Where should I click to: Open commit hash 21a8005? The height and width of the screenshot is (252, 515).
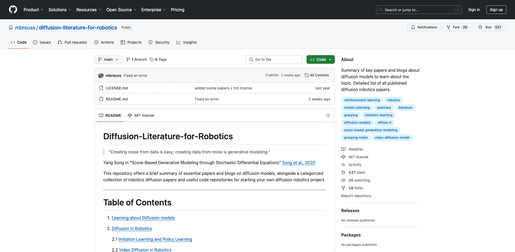pyautogui.click(x=272, y=75)
